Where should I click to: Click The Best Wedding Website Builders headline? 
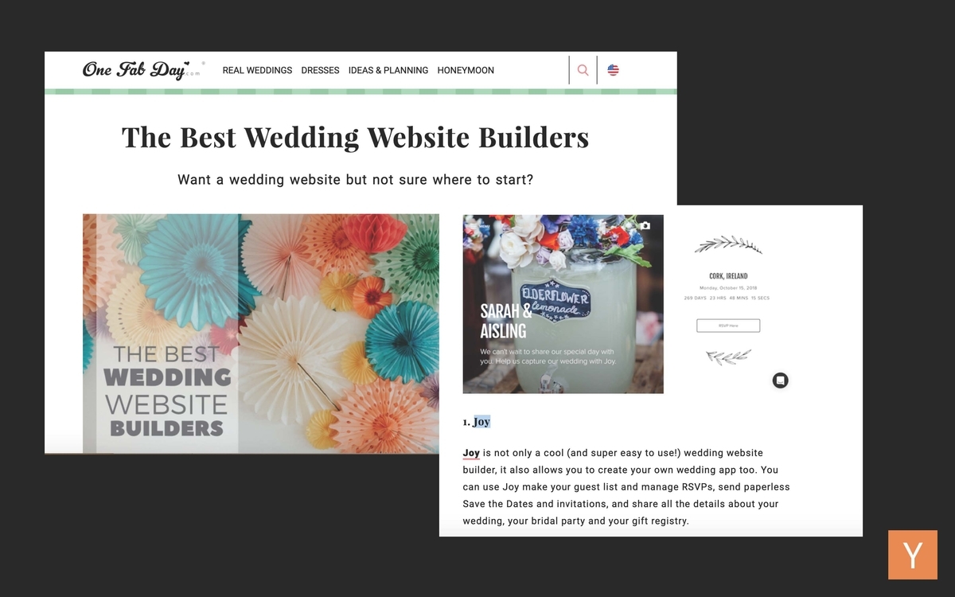[x=355, y=137]
